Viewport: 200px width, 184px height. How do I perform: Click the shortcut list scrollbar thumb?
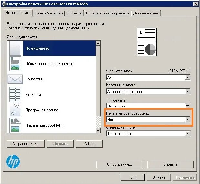98,81
